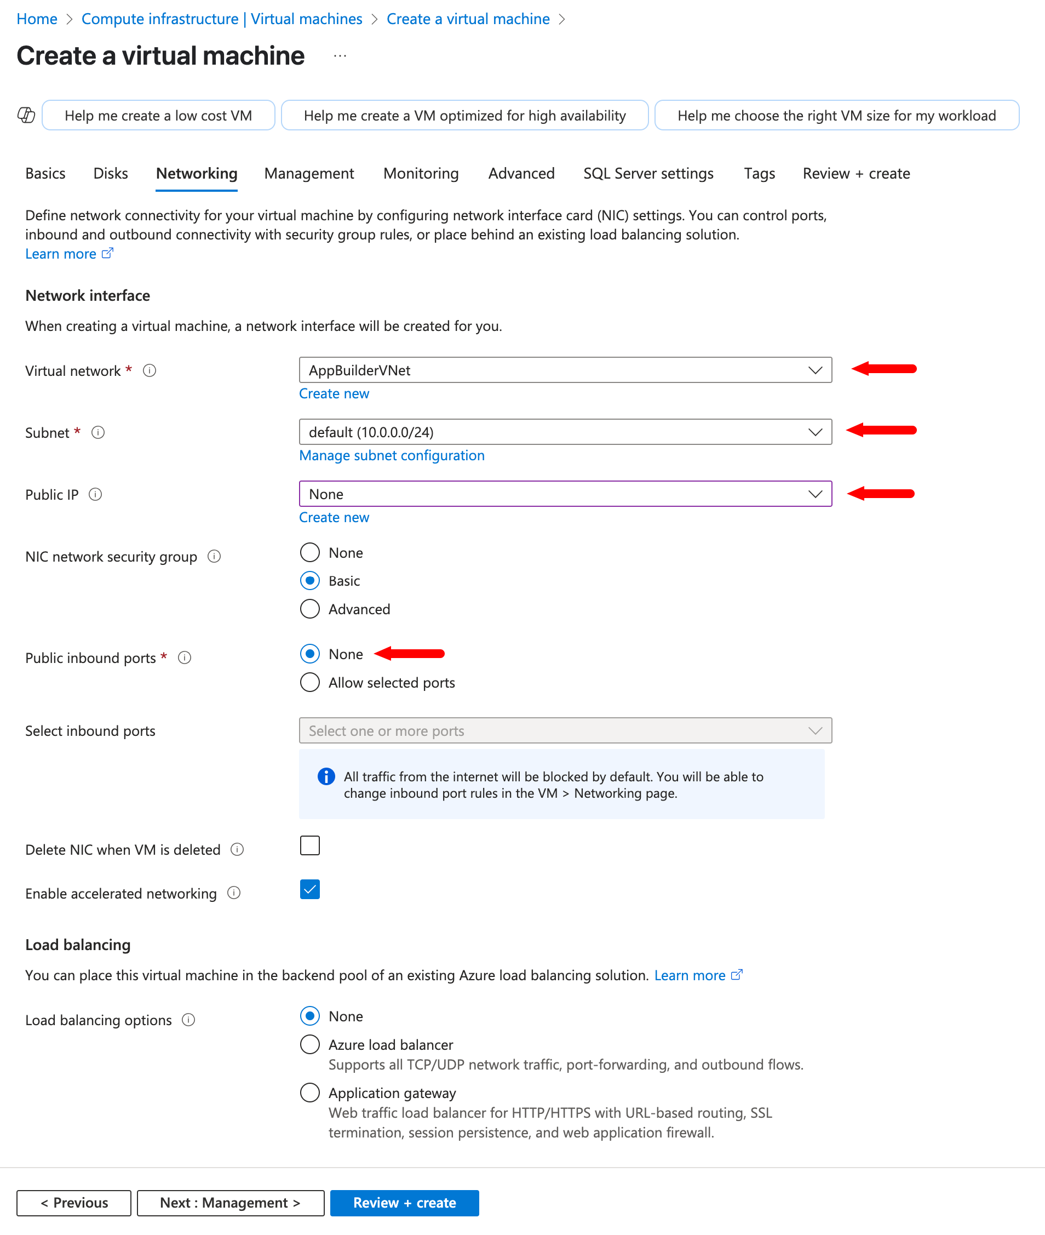This screenshot has width=1045, height=1235.
Task: Click the Subnet info icon
Action: 99,432
